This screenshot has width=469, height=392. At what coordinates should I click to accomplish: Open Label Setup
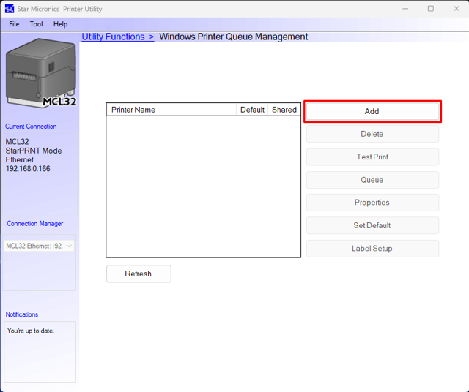point(372,249)
